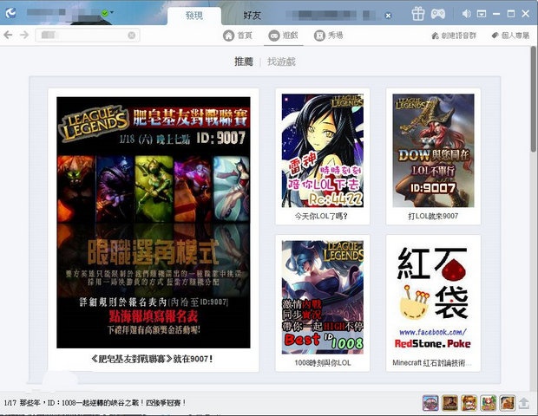Clear the search field with the X
Screen dimensions: 538x416
tap(131, 36)
